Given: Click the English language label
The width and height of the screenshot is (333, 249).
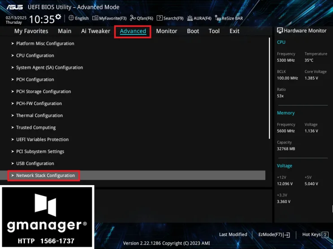Looking at the screenshot, I should (x=82, y=18).
